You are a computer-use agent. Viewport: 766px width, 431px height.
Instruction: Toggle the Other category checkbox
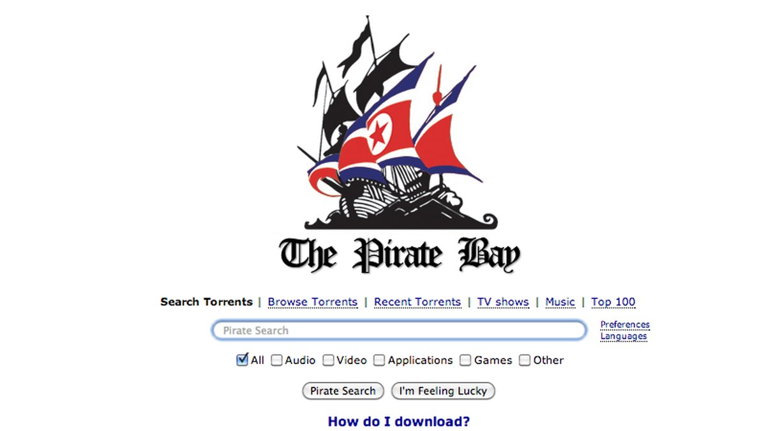525,360
